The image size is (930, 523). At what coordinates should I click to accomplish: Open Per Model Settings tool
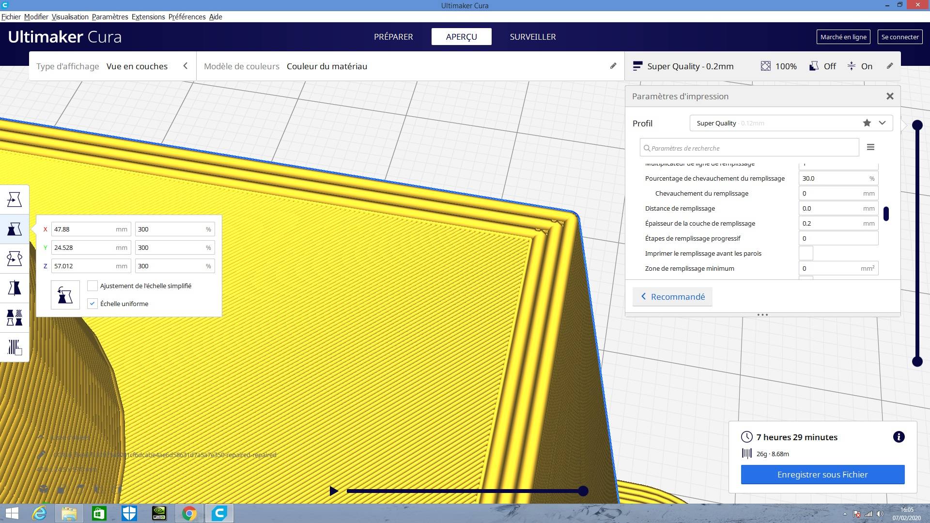coord(15,318)
